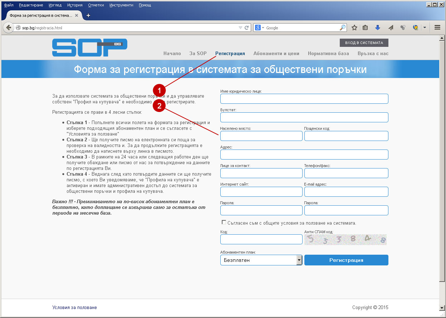The height and width of the screenshot is (318, 446).
Task: Click the browser back arrow button
Action: click(x=9, y=28)
